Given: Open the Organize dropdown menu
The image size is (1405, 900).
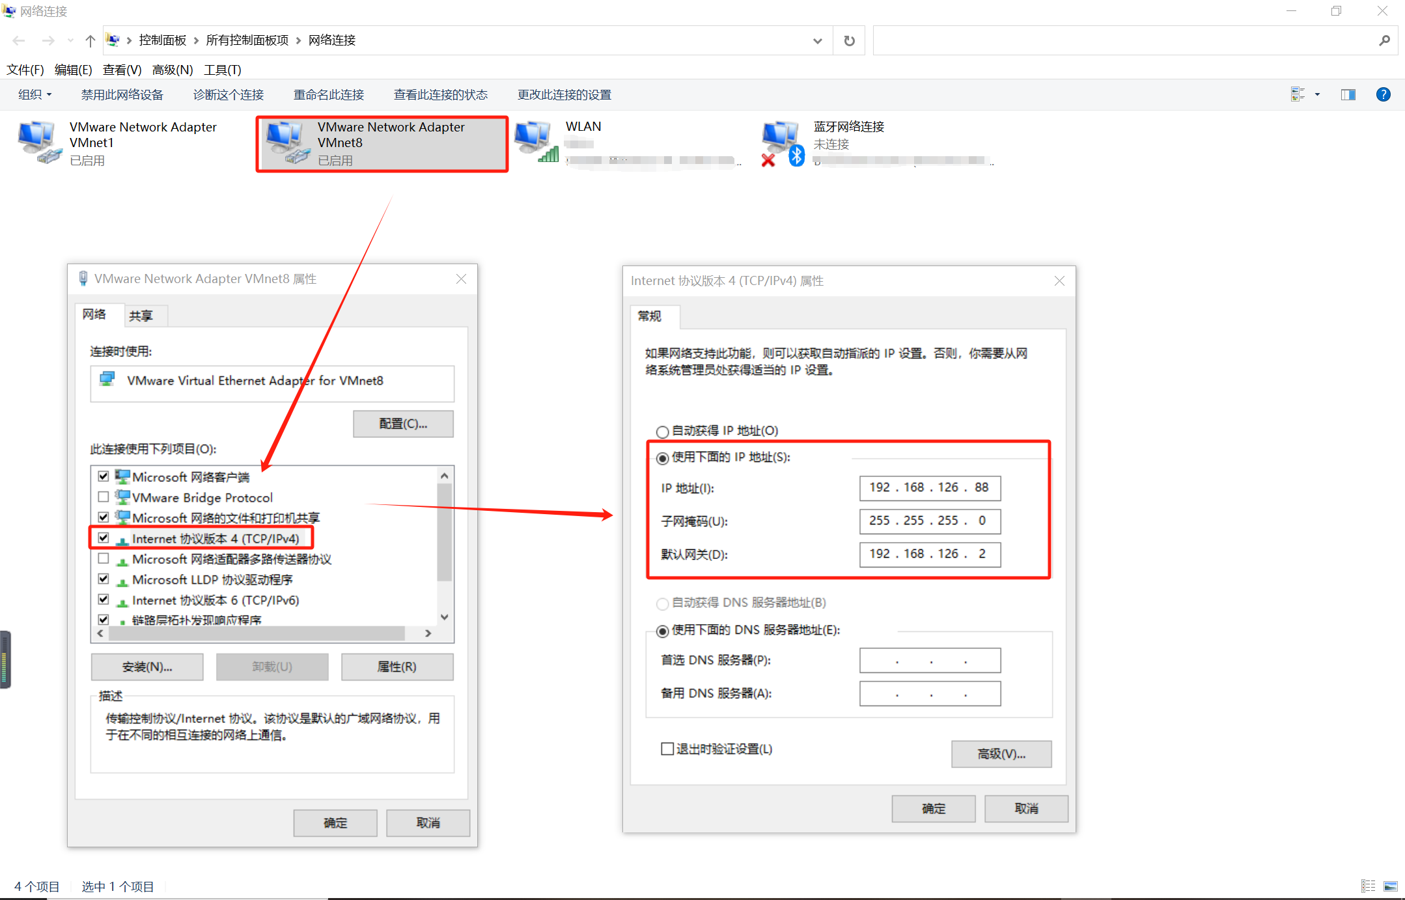Looking at the screenshot, I should pos(35,95).
